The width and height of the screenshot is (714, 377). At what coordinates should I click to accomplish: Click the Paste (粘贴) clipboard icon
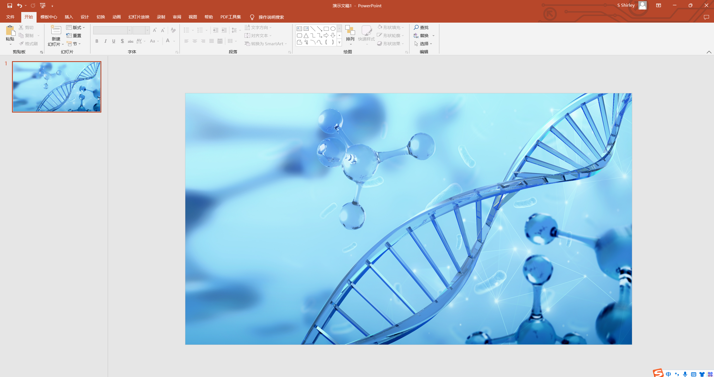pos(10,30)
